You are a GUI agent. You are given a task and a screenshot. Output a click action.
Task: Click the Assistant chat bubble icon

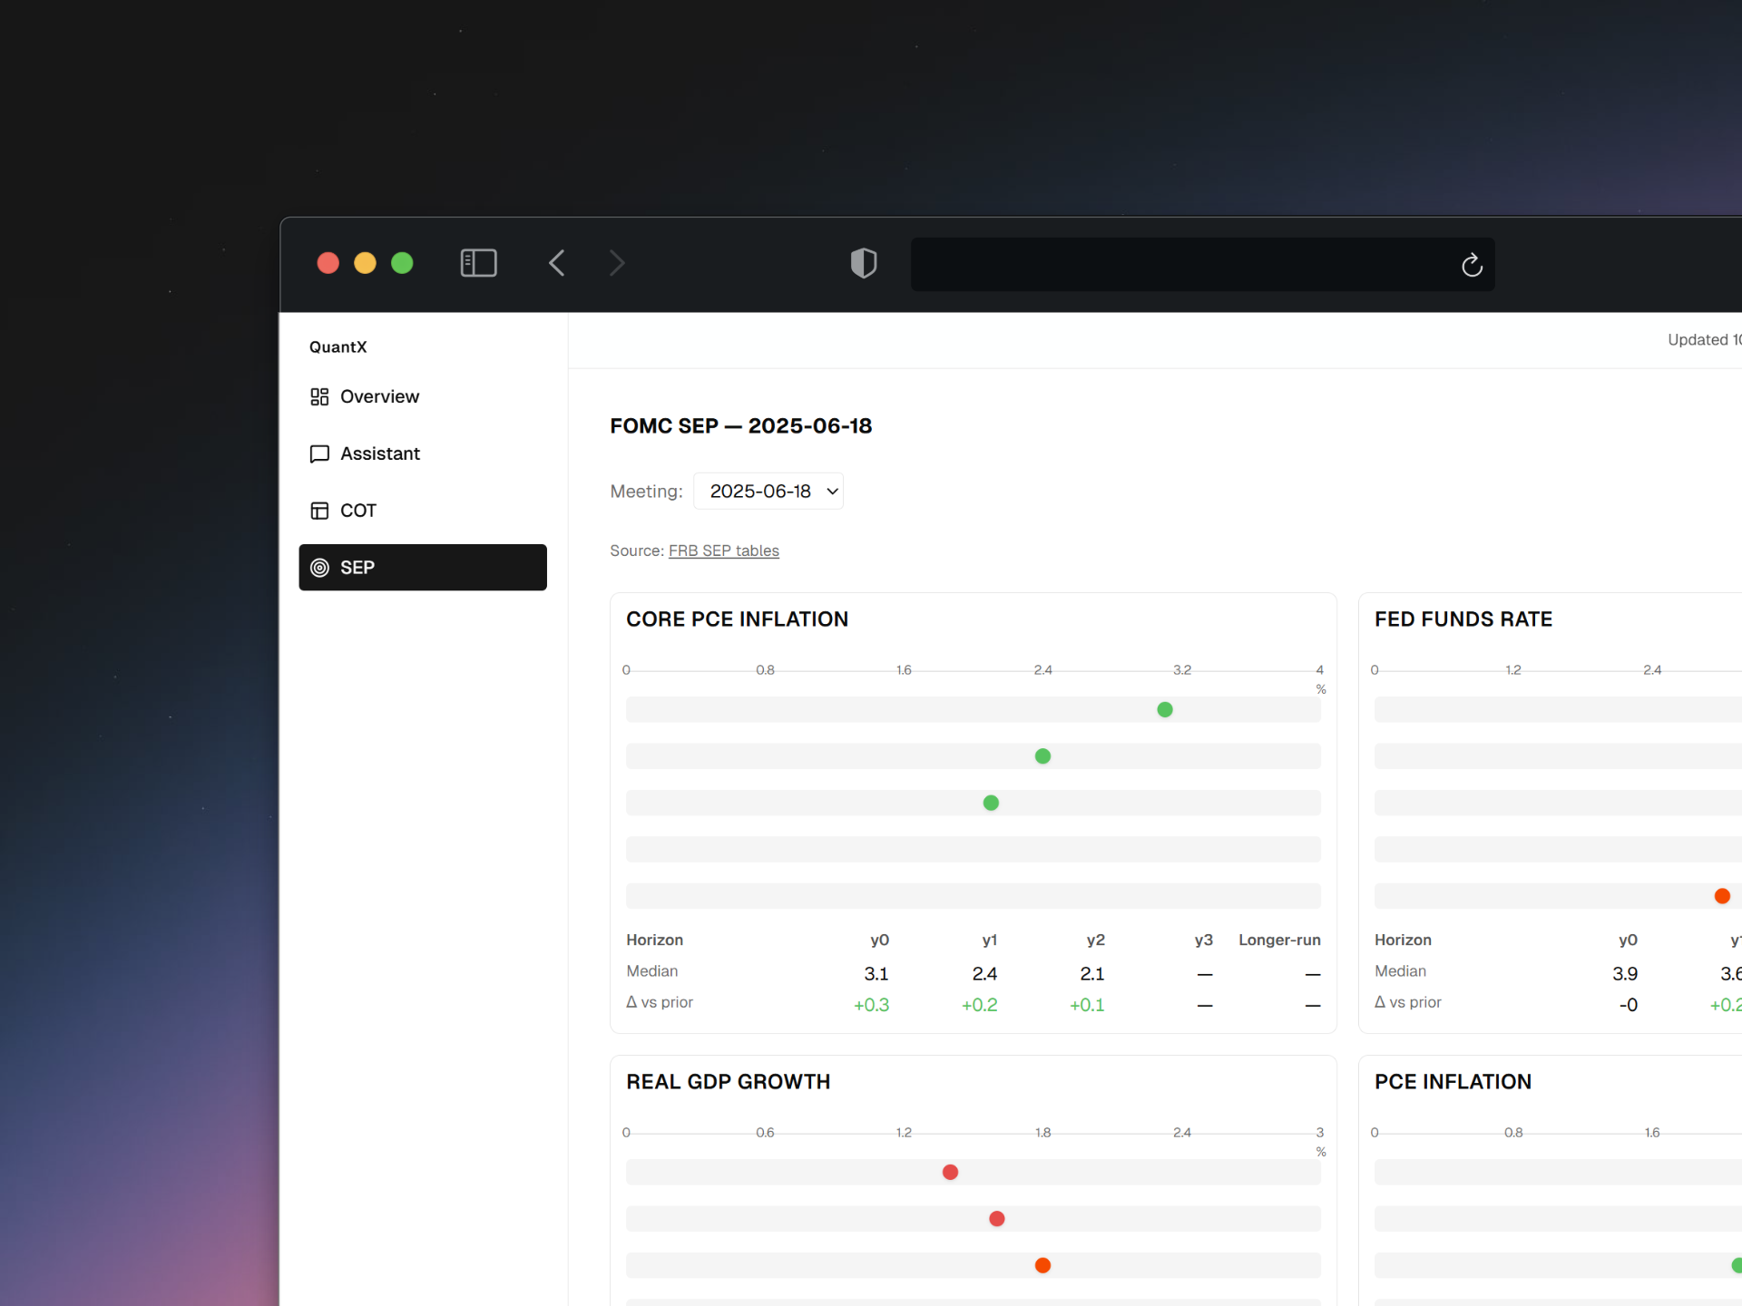click(x=319, y=453)
